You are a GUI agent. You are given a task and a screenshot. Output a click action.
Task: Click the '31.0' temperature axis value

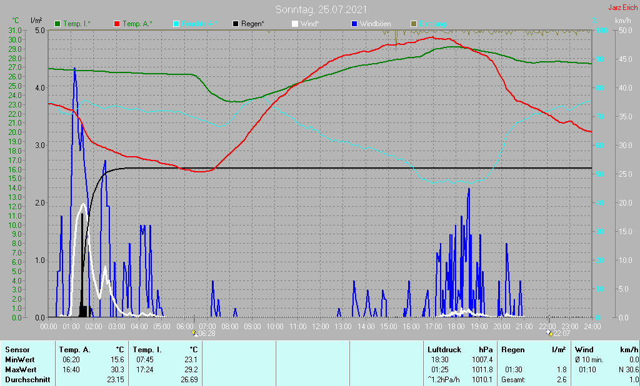click(x=15, y=30)
